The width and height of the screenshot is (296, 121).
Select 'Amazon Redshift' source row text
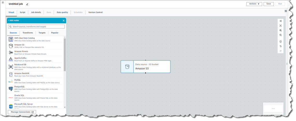[22, 73]
